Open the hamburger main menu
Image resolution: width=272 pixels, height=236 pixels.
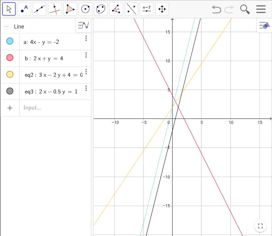point(261,9)
